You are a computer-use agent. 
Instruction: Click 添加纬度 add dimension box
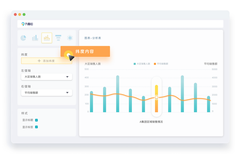click(x=47, y=61)
